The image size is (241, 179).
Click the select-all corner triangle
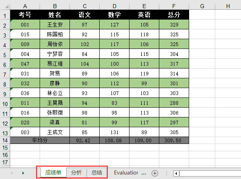7,6
